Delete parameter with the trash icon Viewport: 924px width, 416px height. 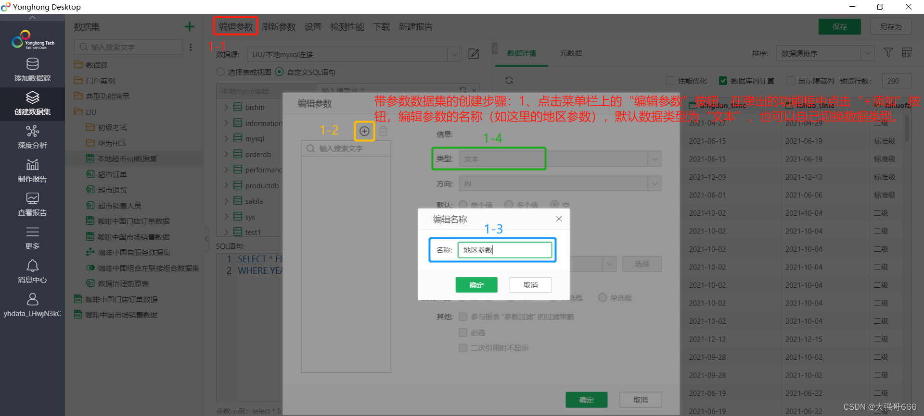coord(383,131)
